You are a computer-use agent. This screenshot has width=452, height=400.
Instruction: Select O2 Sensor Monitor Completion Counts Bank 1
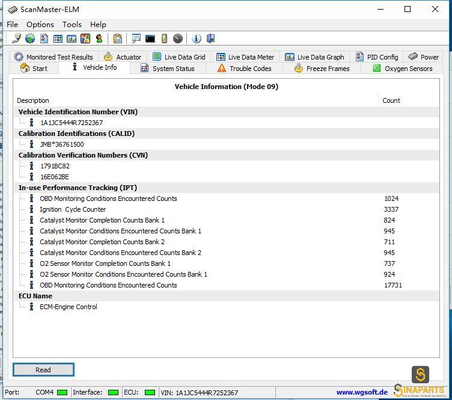[105, 263]
